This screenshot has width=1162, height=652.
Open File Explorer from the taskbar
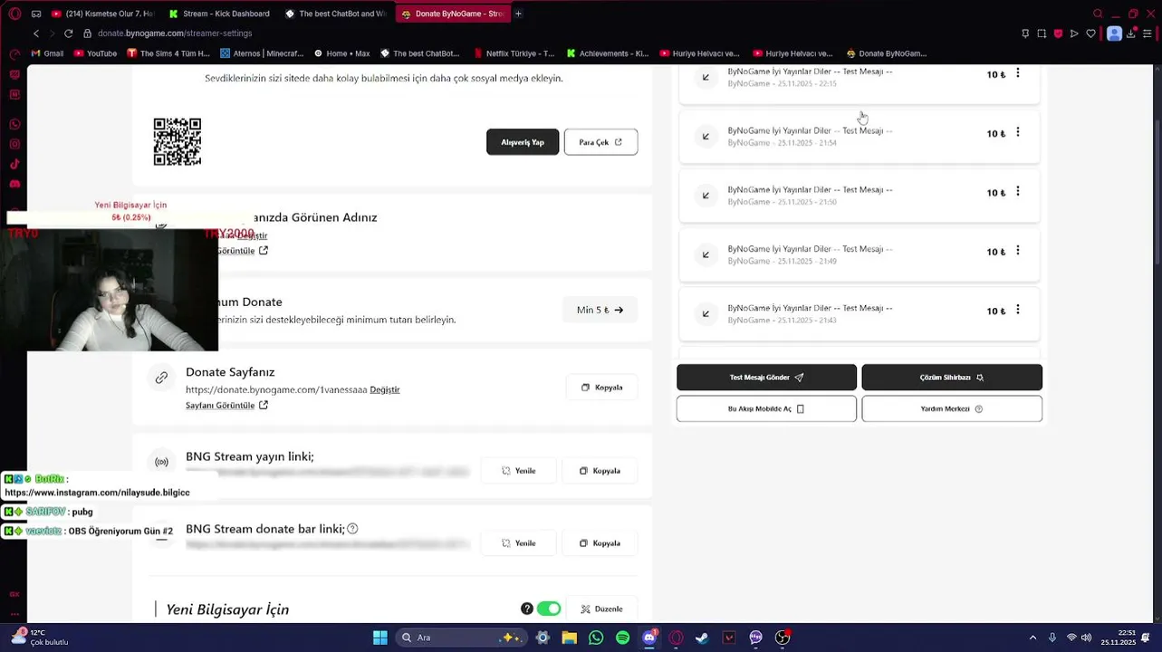[569, 638]
